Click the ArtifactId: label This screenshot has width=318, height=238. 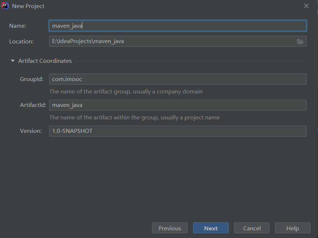click(x=33, y=105)
